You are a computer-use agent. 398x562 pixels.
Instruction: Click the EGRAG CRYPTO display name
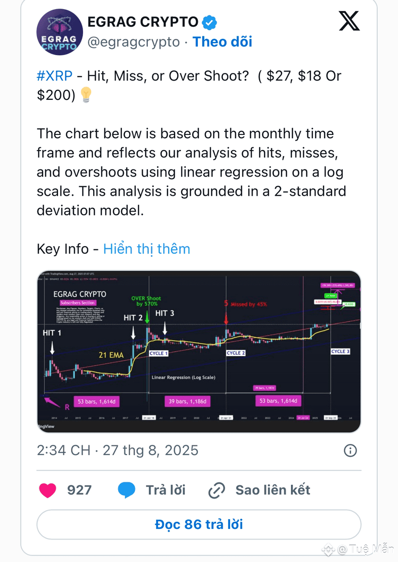pos(143,22)
